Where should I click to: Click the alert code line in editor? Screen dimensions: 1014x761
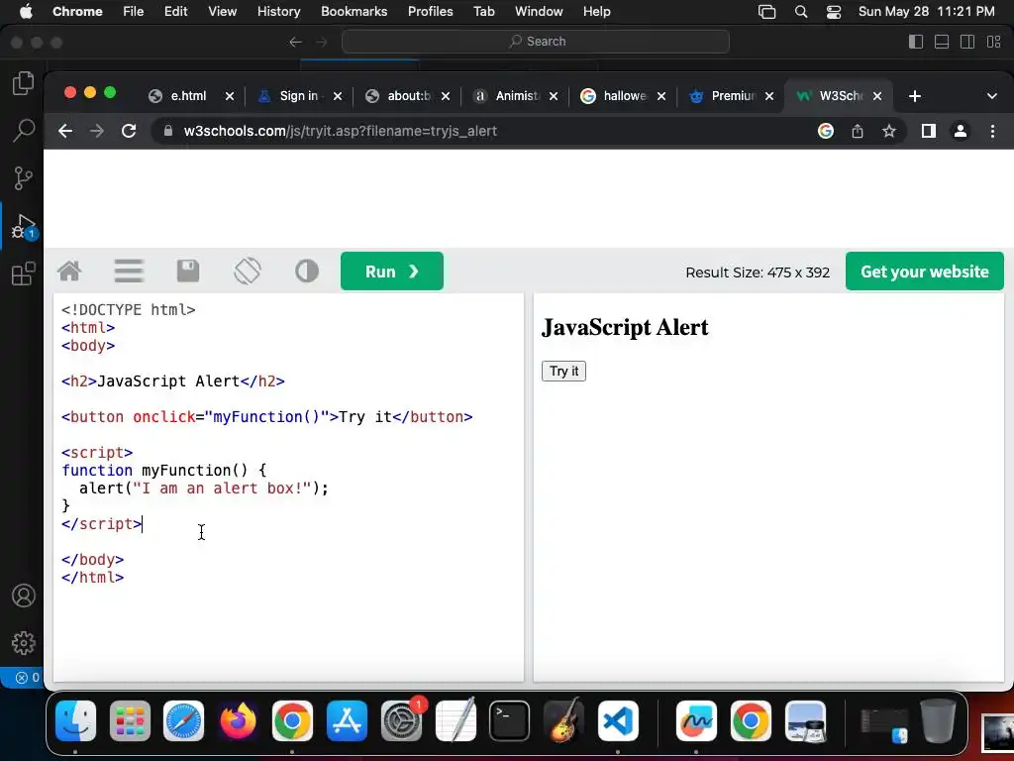click(204, 488)
